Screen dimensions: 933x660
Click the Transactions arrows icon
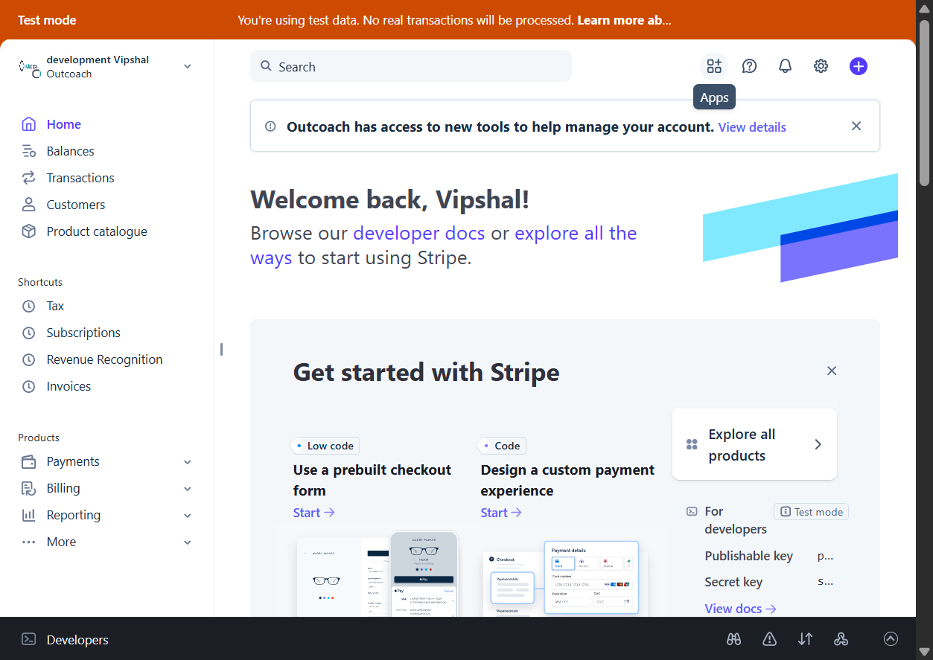tap(28, 178)
